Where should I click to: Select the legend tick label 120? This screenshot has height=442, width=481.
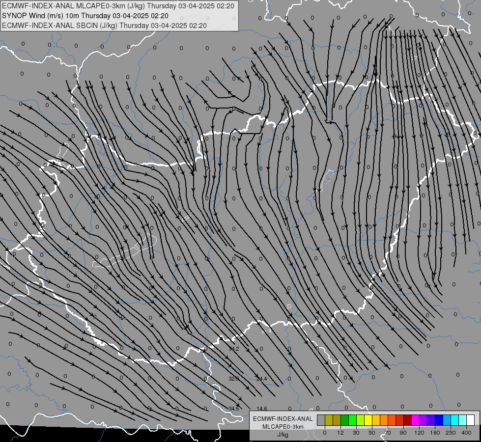point(419,433)
